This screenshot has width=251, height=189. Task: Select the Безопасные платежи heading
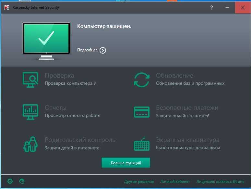pyautogui.click(x=187, y=108)
